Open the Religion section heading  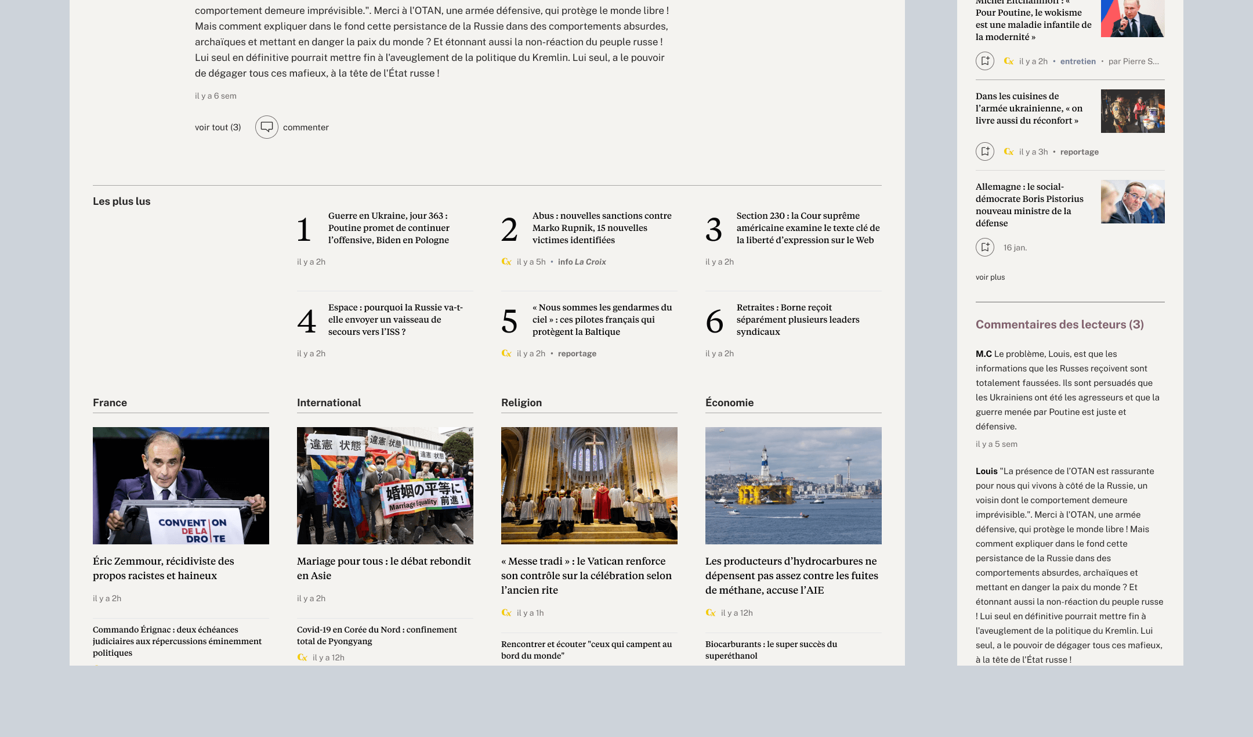[522, 403]
